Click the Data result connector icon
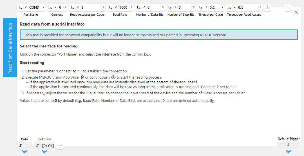This screenshot has width=304, height=156. [21, 146]
